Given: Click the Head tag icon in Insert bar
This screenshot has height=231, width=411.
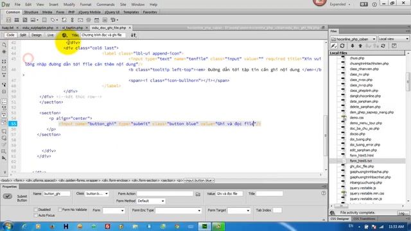Looking at the screenshot, I should coord(53,20).
